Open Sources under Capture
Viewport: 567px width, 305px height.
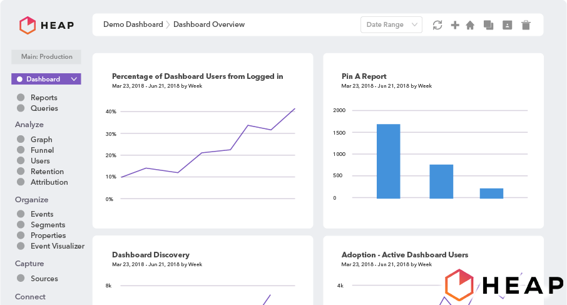tap(44, 279)
